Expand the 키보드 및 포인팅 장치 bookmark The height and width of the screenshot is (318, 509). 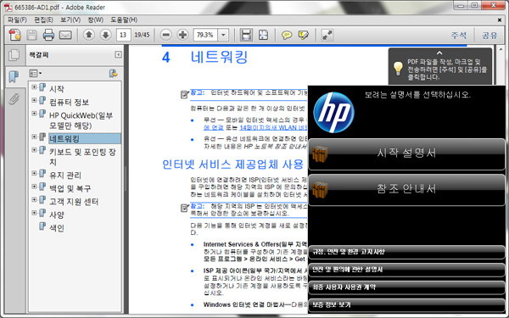pyautogui.click(x=34, y=150)
